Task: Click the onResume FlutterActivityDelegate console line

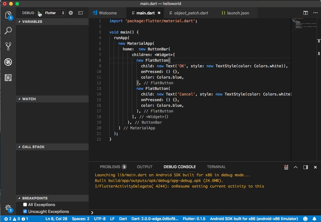Action: [x=179, y=186]
